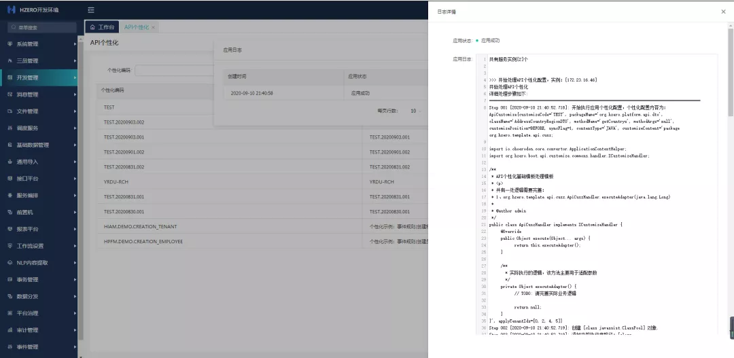734x358 pixels.
Task: Click the home icon on 工作台 tab
Action: click(x=92, y=27)
